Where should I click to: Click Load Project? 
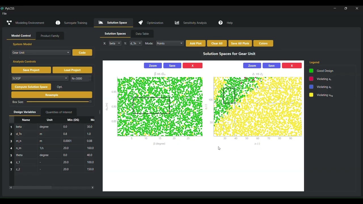(72, 70)
